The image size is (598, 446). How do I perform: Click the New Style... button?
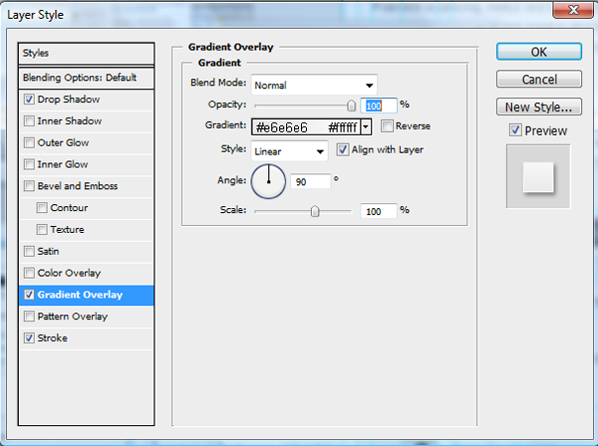point(539,108)
